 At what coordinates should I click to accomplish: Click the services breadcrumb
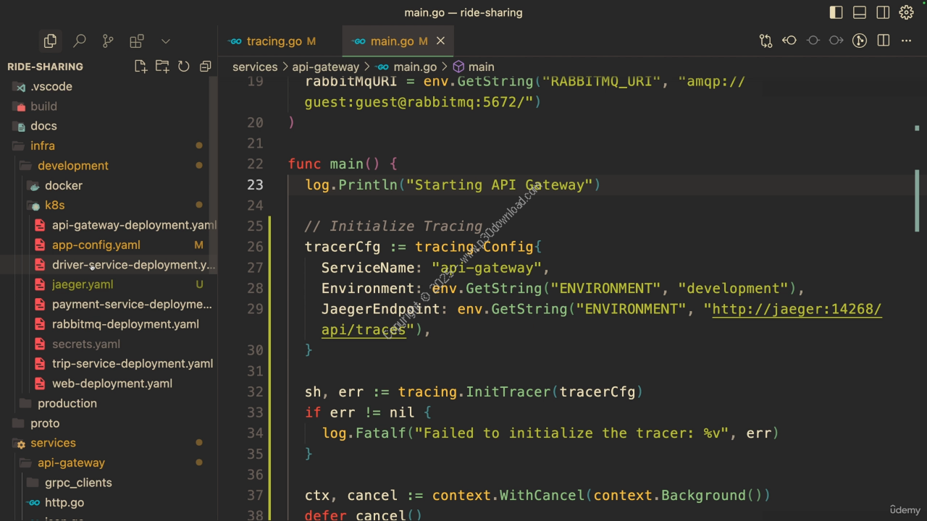pos(255,67)
